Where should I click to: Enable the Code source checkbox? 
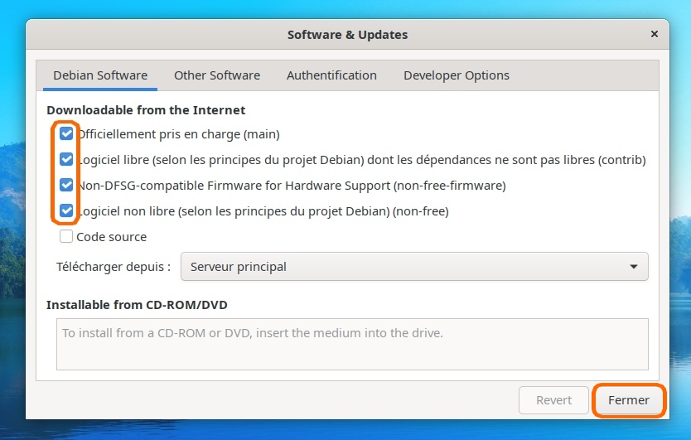pyautogui.click(x=66, y=237)
